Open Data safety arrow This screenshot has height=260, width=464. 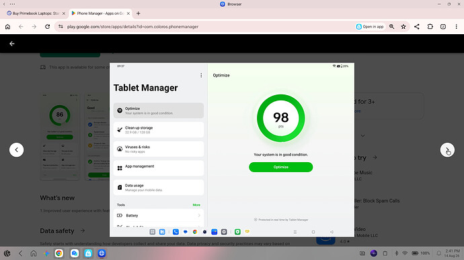pos(83,231)
